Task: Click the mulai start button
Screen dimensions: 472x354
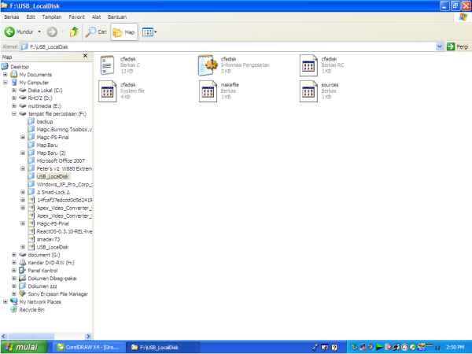Action: tap(24, 346)
